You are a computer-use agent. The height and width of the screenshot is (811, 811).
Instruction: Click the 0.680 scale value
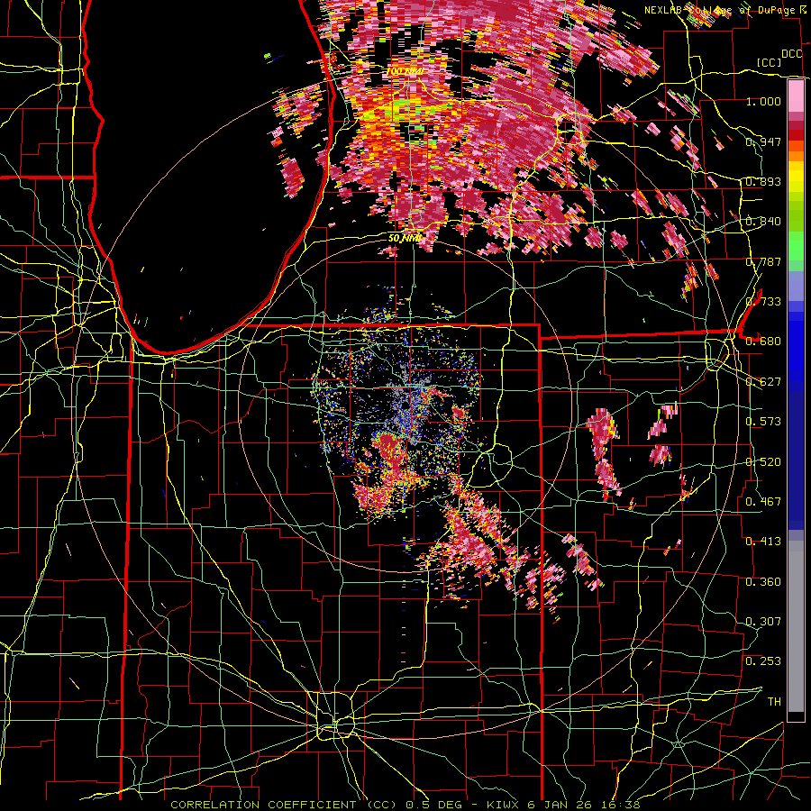(x=763, y=342)
